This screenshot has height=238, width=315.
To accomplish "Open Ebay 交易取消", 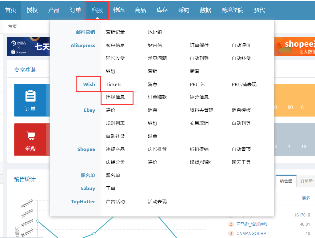I will (x=199, y=123).
